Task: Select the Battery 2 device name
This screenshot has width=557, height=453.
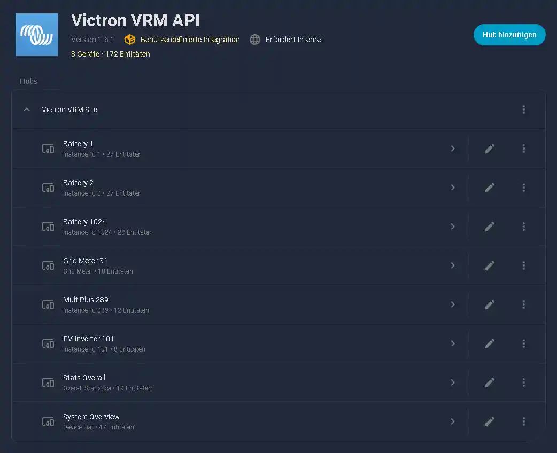Action: point(78,183)
